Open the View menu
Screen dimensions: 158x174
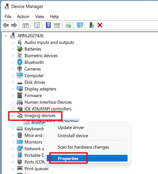point(40,17)
